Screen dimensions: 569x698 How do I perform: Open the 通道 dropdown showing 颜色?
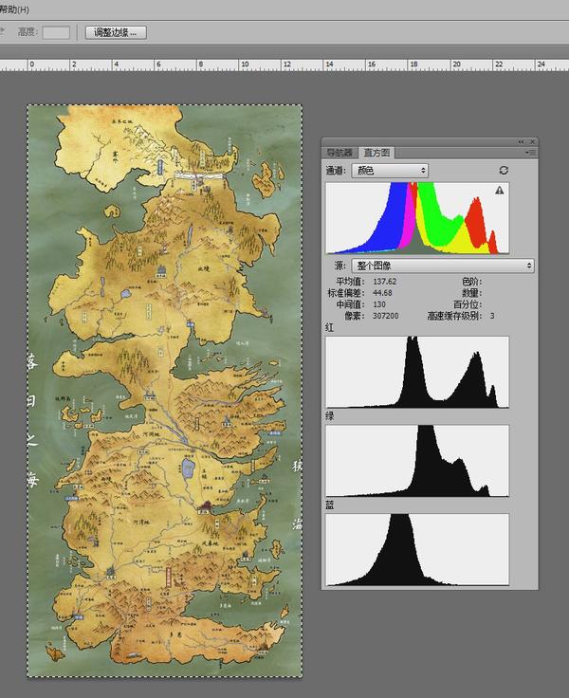(390, 171)
